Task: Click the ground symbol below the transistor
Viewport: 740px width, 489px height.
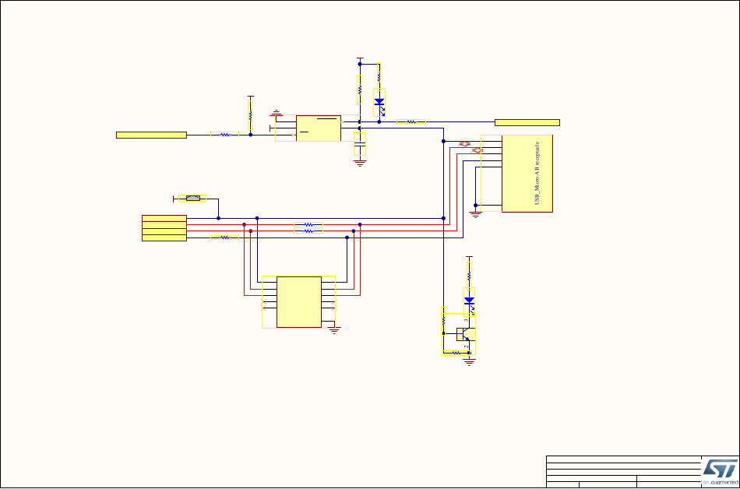Action: coord(469,361)
